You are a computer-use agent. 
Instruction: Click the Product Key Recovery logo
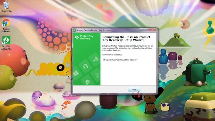point(77,37)
